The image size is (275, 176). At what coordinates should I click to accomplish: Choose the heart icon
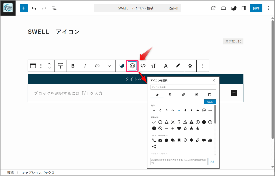[179, 128]
